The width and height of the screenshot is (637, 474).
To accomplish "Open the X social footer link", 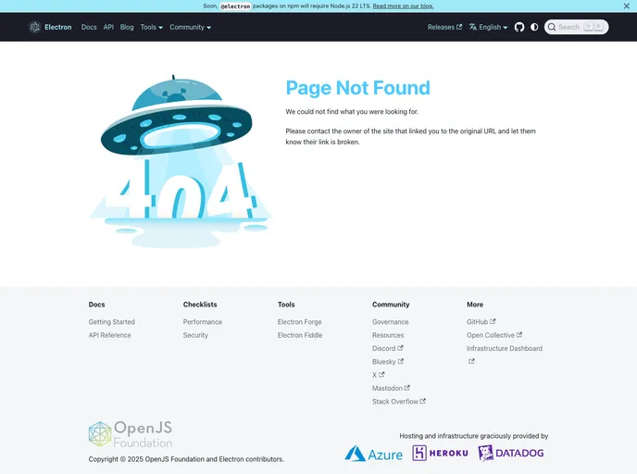I will click(x=378, y=375).
